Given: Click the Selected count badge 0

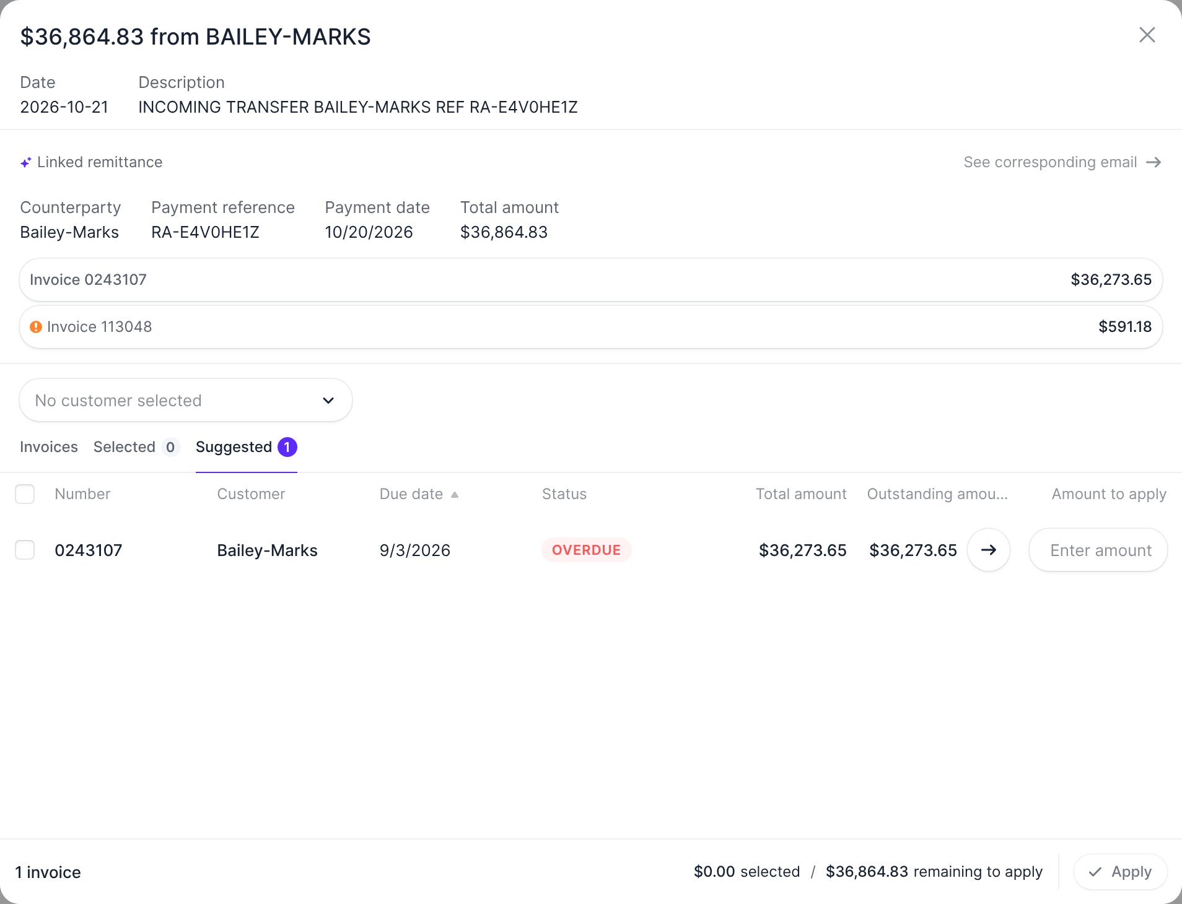Looking at the screenshot, I should point(170,447).
